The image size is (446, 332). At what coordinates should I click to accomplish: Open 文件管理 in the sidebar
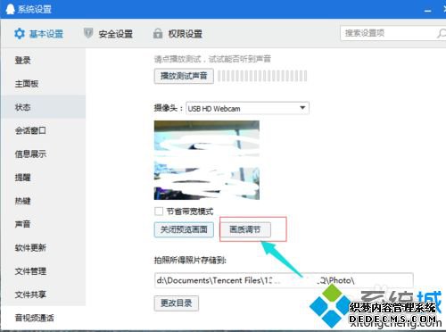tap(43, 271)
